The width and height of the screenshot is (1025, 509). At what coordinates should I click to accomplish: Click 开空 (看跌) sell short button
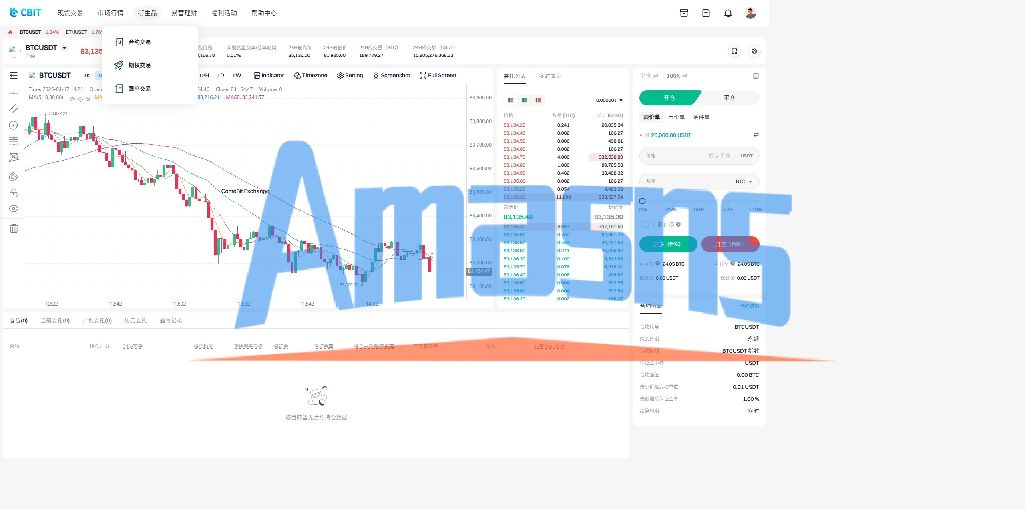(730, 244)
